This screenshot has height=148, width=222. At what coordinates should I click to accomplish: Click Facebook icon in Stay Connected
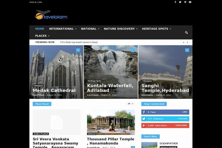(144, 112)
